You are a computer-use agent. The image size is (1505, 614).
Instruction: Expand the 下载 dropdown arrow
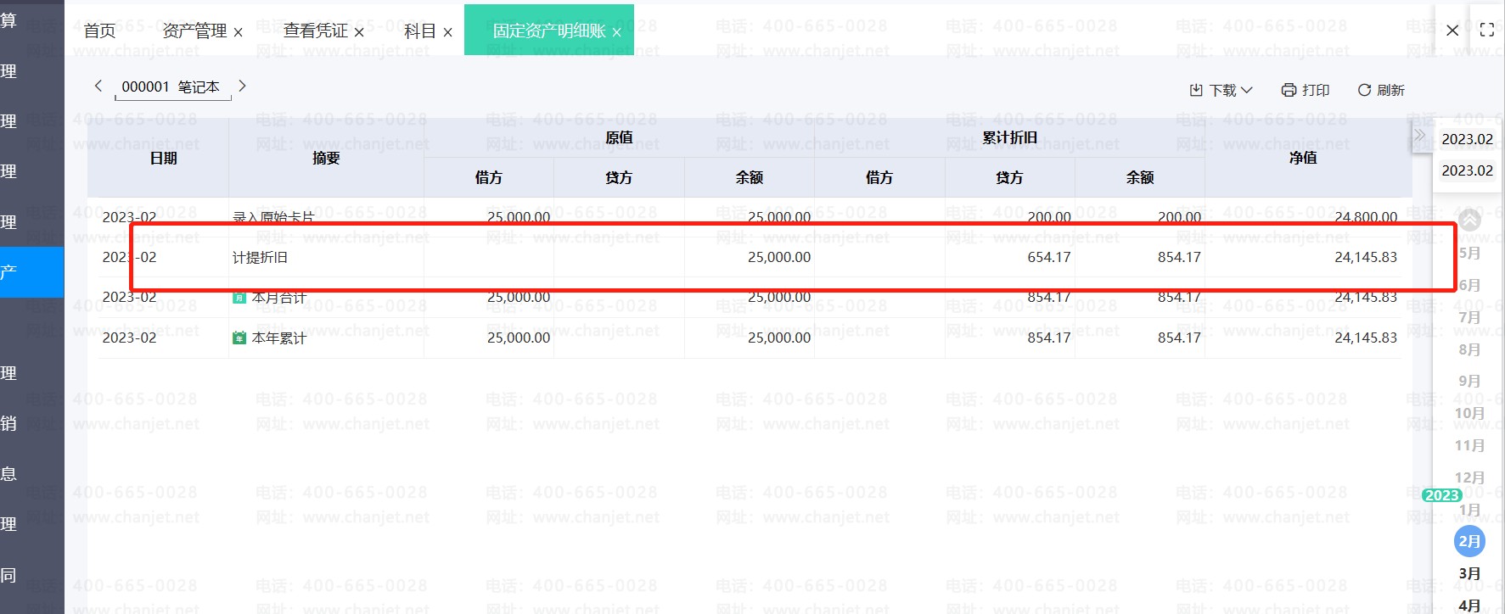tap(1247, 90)
